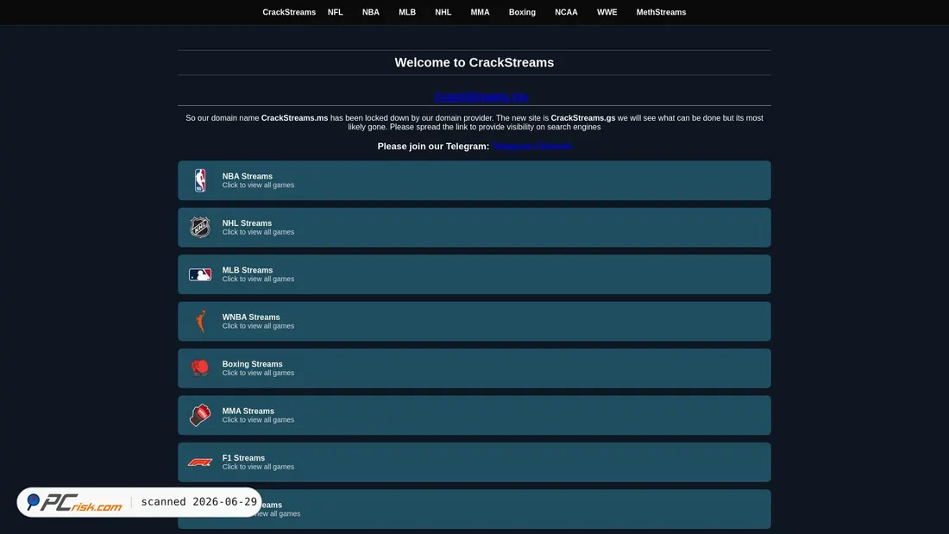Click the F1 logo icon
The height and width of the screenshot is (534, 949).
[200, 462]
